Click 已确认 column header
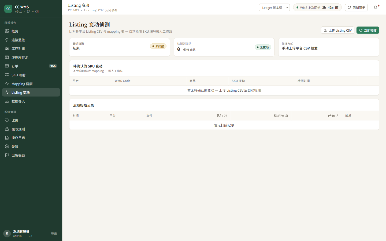 333,115
